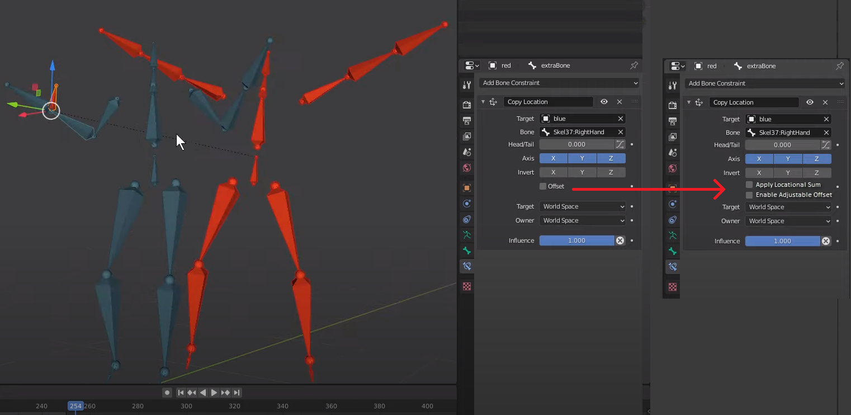
Task: Adjust Influence slider in the Apply Locational Sum panel
Action: tap(783, 241)
